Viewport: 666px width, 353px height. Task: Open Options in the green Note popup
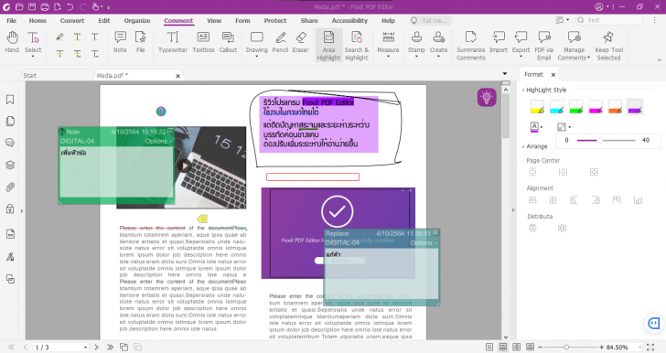tap(158, 141)
